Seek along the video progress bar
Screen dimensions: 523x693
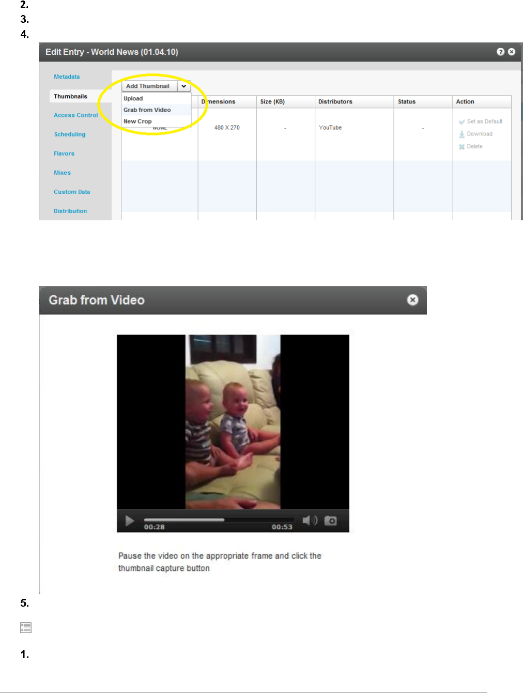click(x=219, y=520)
